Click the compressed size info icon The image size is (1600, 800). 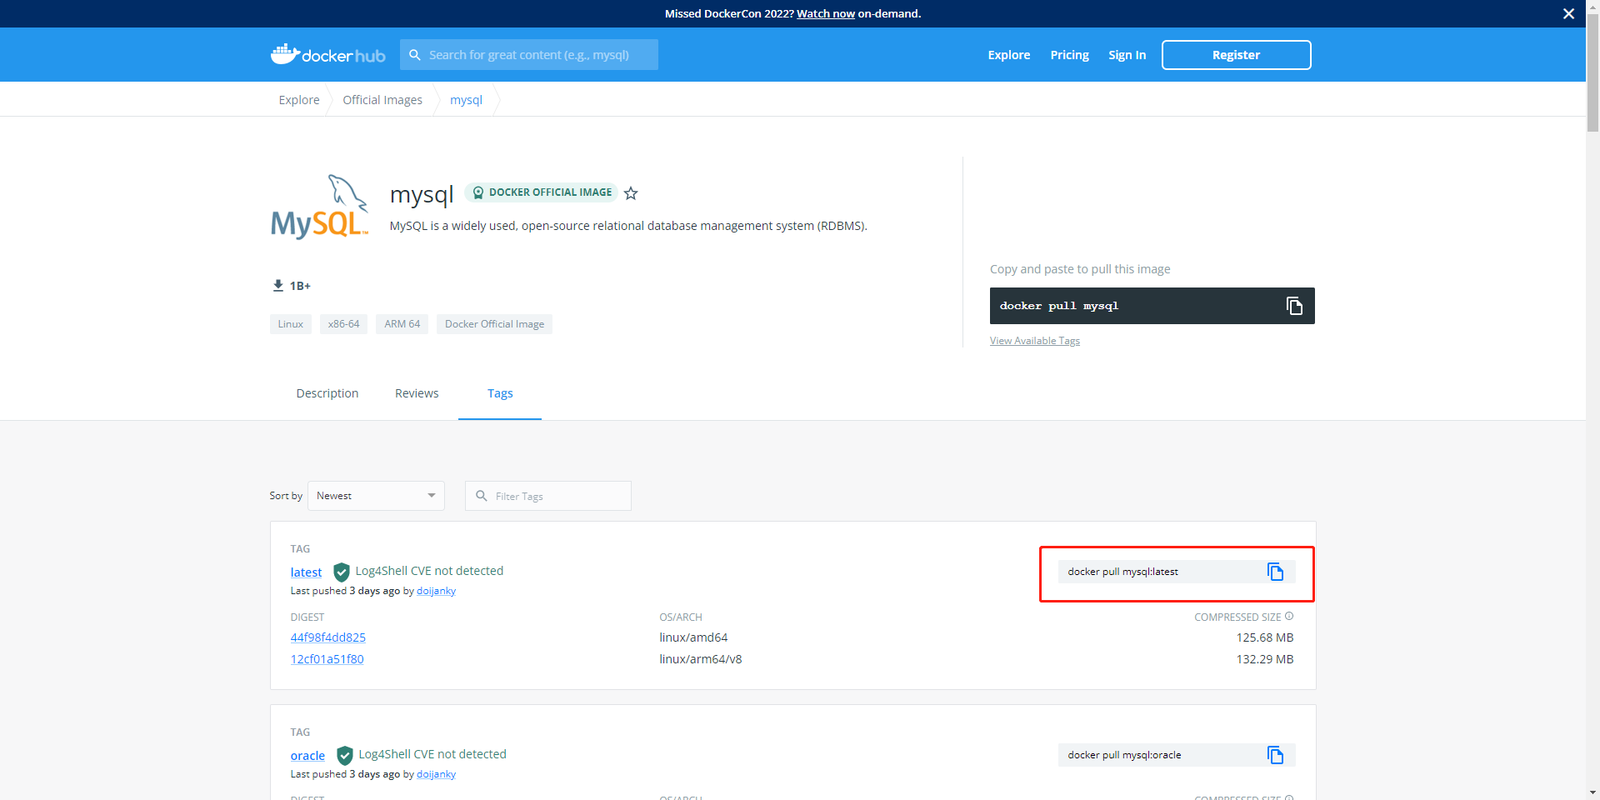(x=1289, y=617)
